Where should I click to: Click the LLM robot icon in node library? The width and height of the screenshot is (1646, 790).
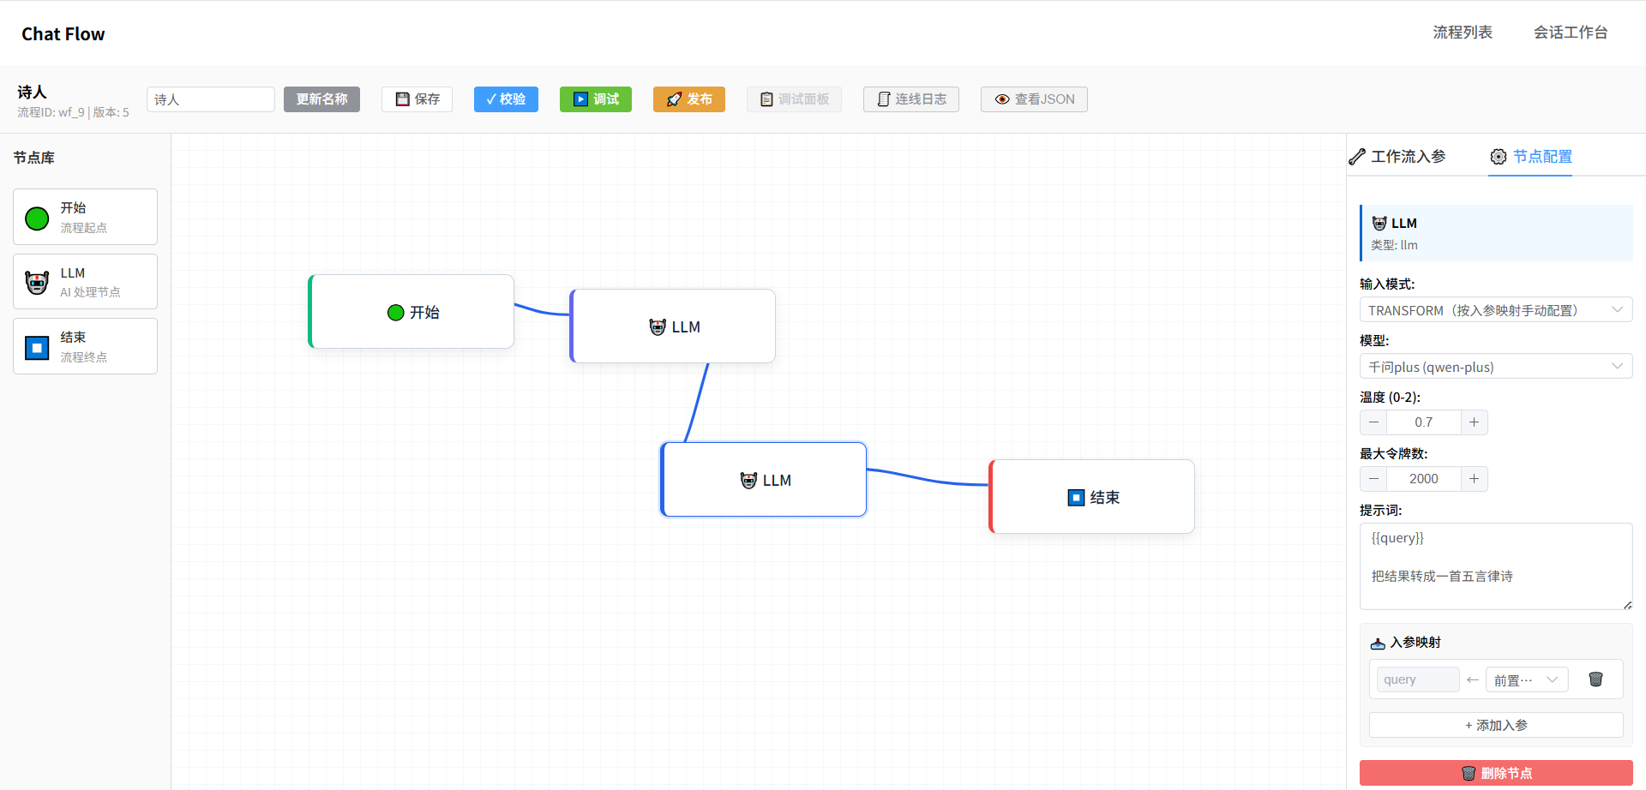click(37, 283)
